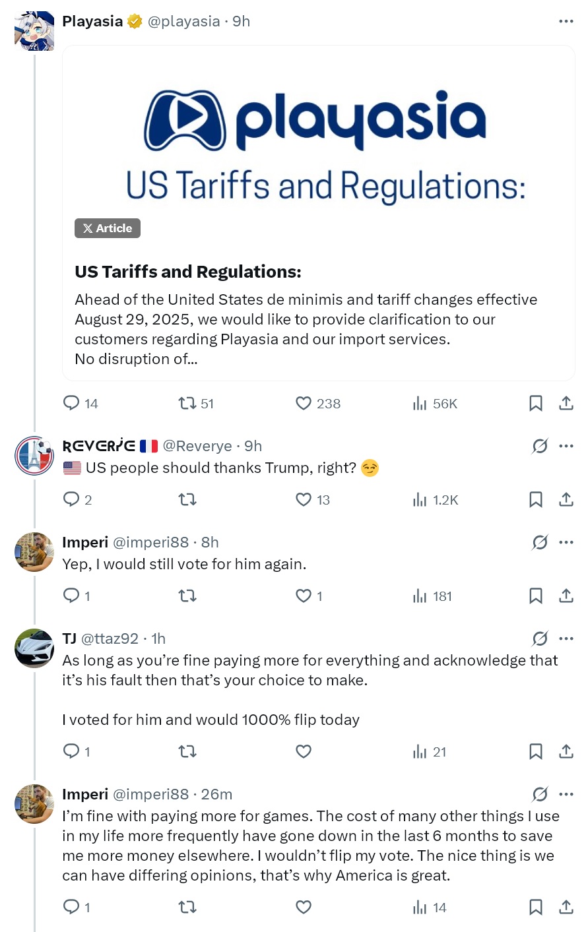Open more options on Reverye's reply
Viewport: 588px width, 932px height.
(x=566, y=446)
